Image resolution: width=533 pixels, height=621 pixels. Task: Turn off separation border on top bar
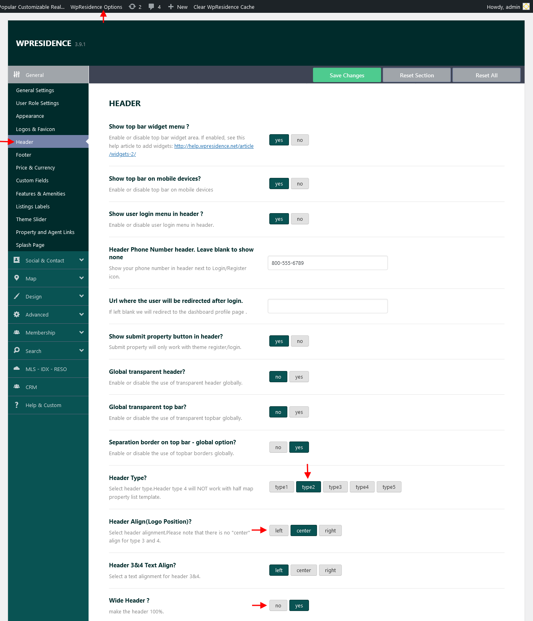[x=278, y=447]
